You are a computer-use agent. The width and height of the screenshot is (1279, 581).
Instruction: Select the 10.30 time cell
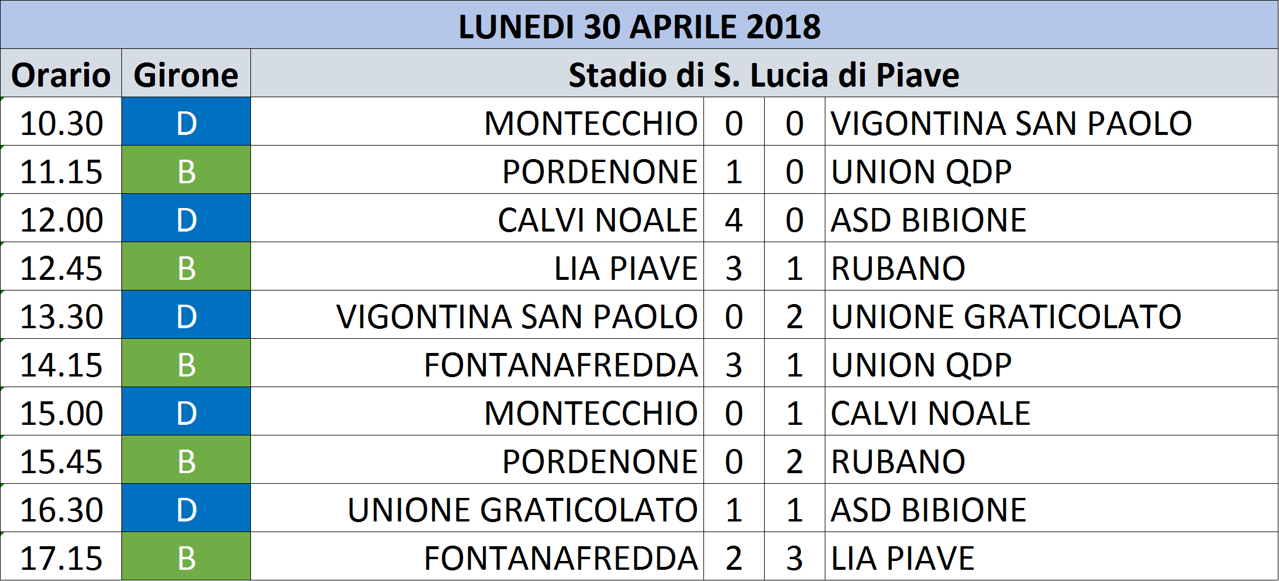point(61,121)
